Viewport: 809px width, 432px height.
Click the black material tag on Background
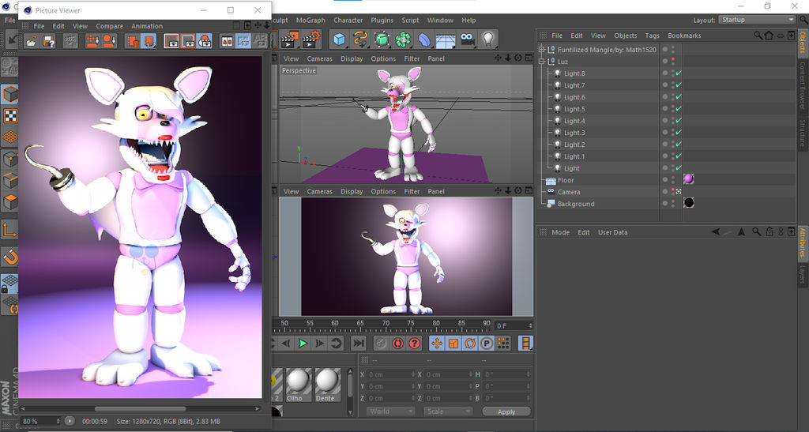point(688,203)
